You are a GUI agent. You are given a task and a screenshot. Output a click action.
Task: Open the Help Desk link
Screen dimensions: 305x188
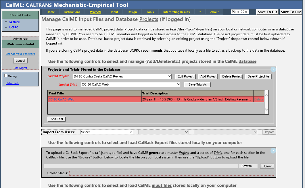tap(12, 83)
